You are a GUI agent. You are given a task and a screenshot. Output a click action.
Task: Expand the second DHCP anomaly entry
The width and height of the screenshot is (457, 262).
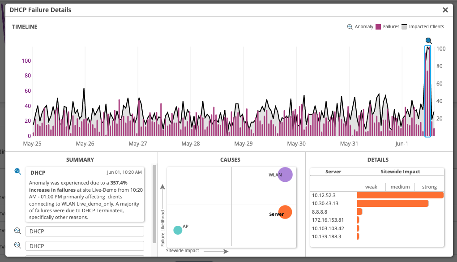(x=85, y=231)
